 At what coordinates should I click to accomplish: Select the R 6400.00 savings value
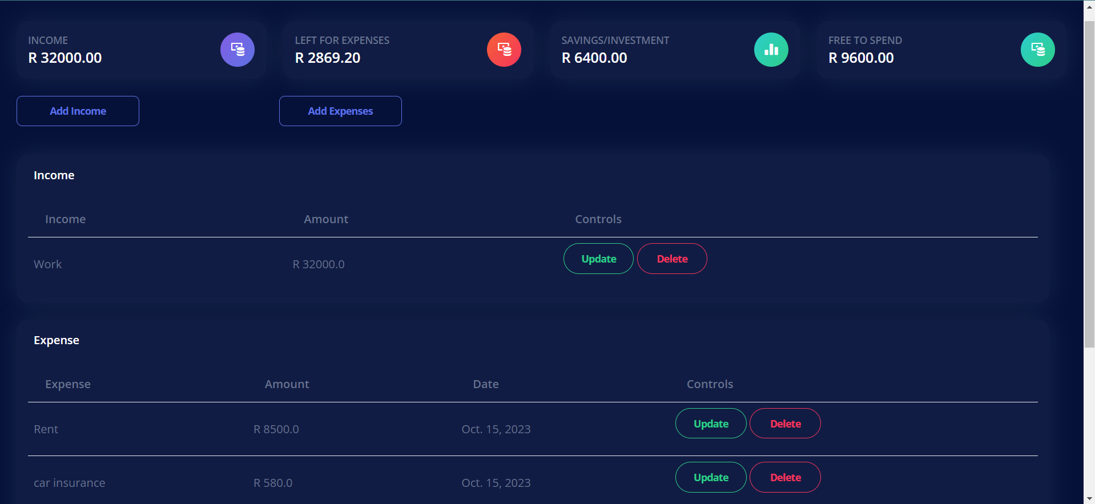pos(594,58)
